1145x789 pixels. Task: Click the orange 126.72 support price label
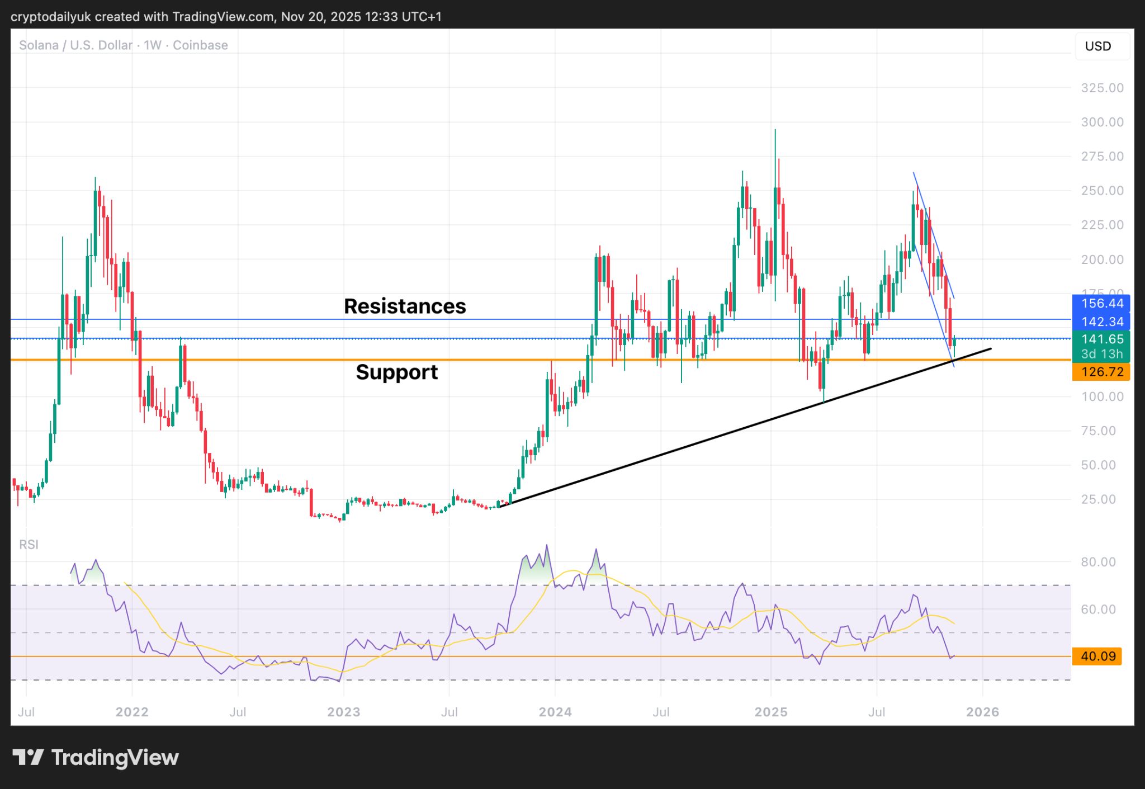[x=1101, y=372]
